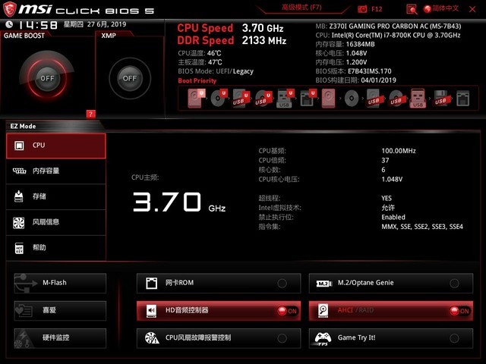
Task: Select the legacy network boot icon at the end of the list
Action: pos(462,99)
